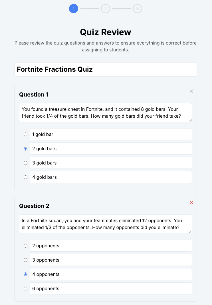Edit the 4 opponents answer field
This screenshot has width=212, height=305.
point(111,274)
